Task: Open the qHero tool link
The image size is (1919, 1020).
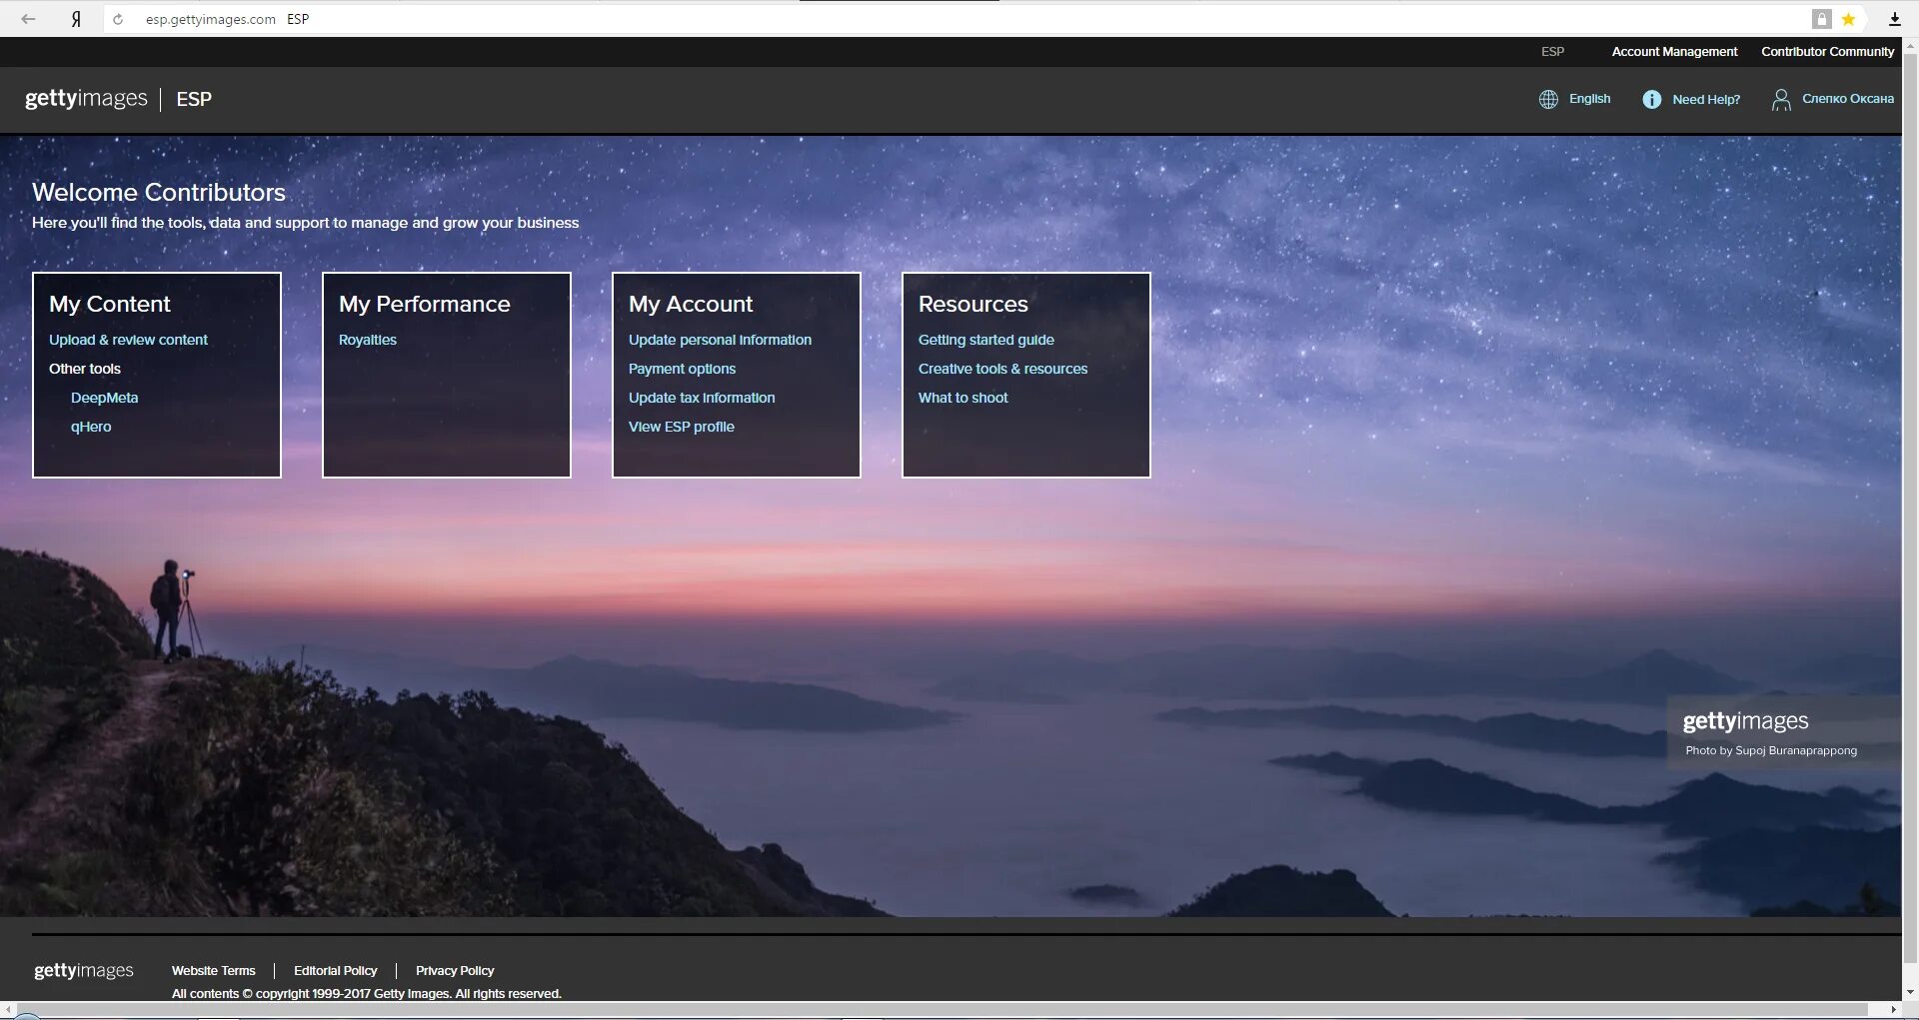Action: point(91,427)
